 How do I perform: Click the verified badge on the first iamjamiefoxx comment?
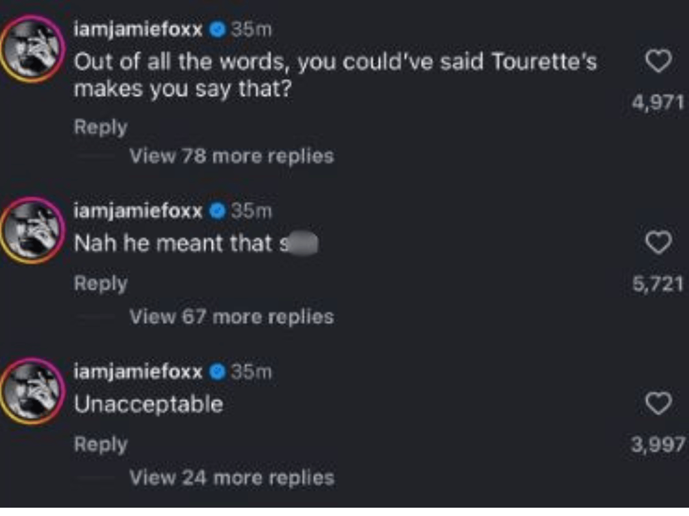click(x=216, y=30)
